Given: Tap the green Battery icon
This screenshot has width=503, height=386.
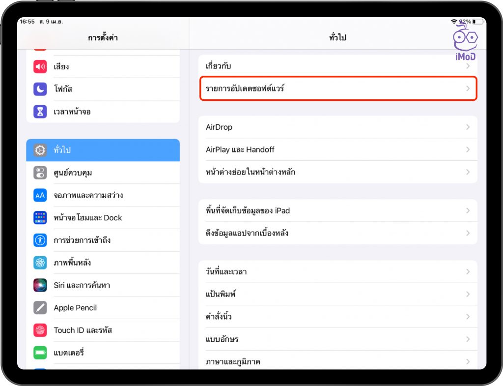Looking at the screenshot, I should [40, 353].
